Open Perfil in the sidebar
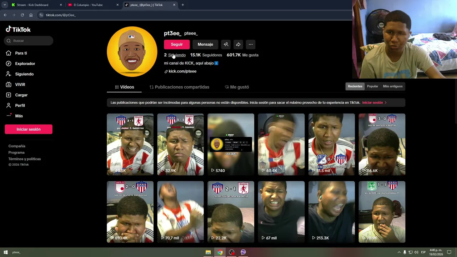Image resolution: width=457 pixels, height=257 pixels. (x=20, y=105)
